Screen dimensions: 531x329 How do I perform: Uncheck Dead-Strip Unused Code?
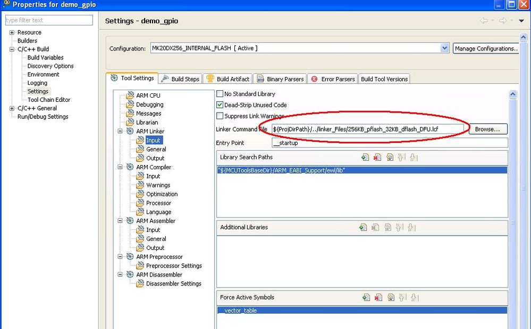point(220,105)
